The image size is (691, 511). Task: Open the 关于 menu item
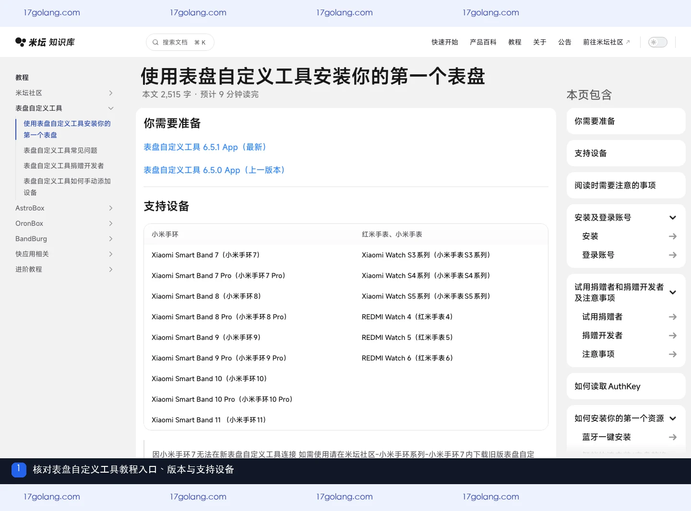click(x=540, y=42)
